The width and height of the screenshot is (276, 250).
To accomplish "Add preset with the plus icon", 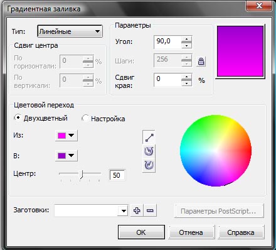I will click(137, 210).
